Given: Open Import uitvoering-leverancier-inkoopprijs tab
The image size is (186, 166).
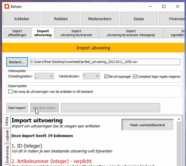Looking at the screenshot, I should [x=131, y=33].
